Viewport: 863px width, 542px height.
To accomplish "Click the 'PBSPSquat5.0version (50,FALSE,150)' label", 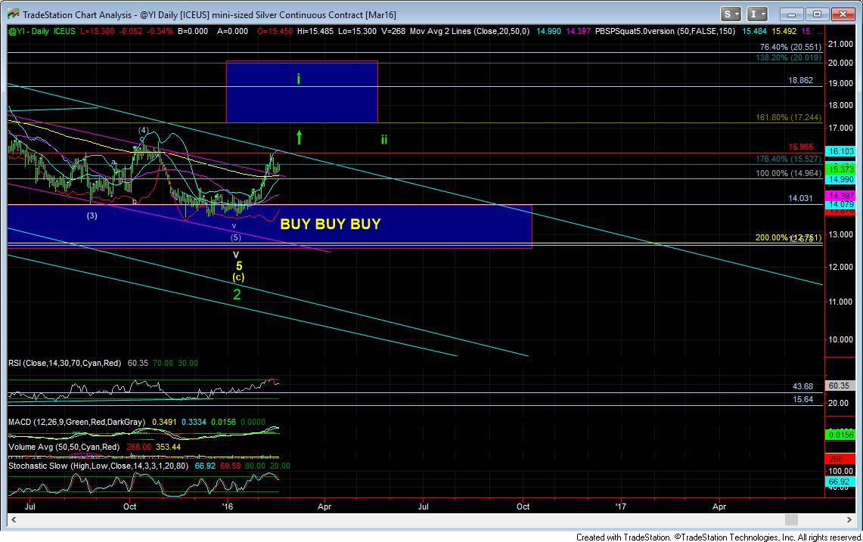I will (665, 31).
